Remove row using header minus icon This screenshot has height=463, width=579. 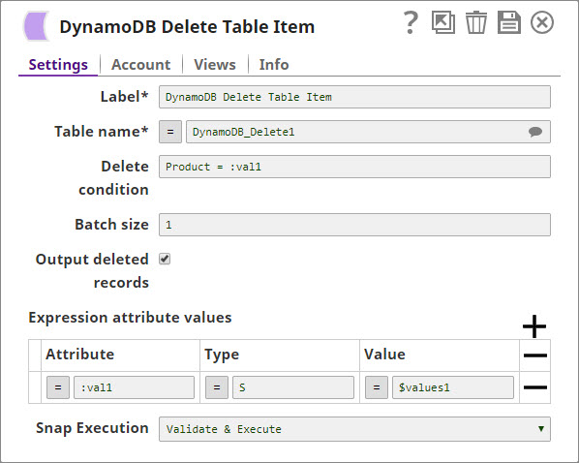click(535, 355)
